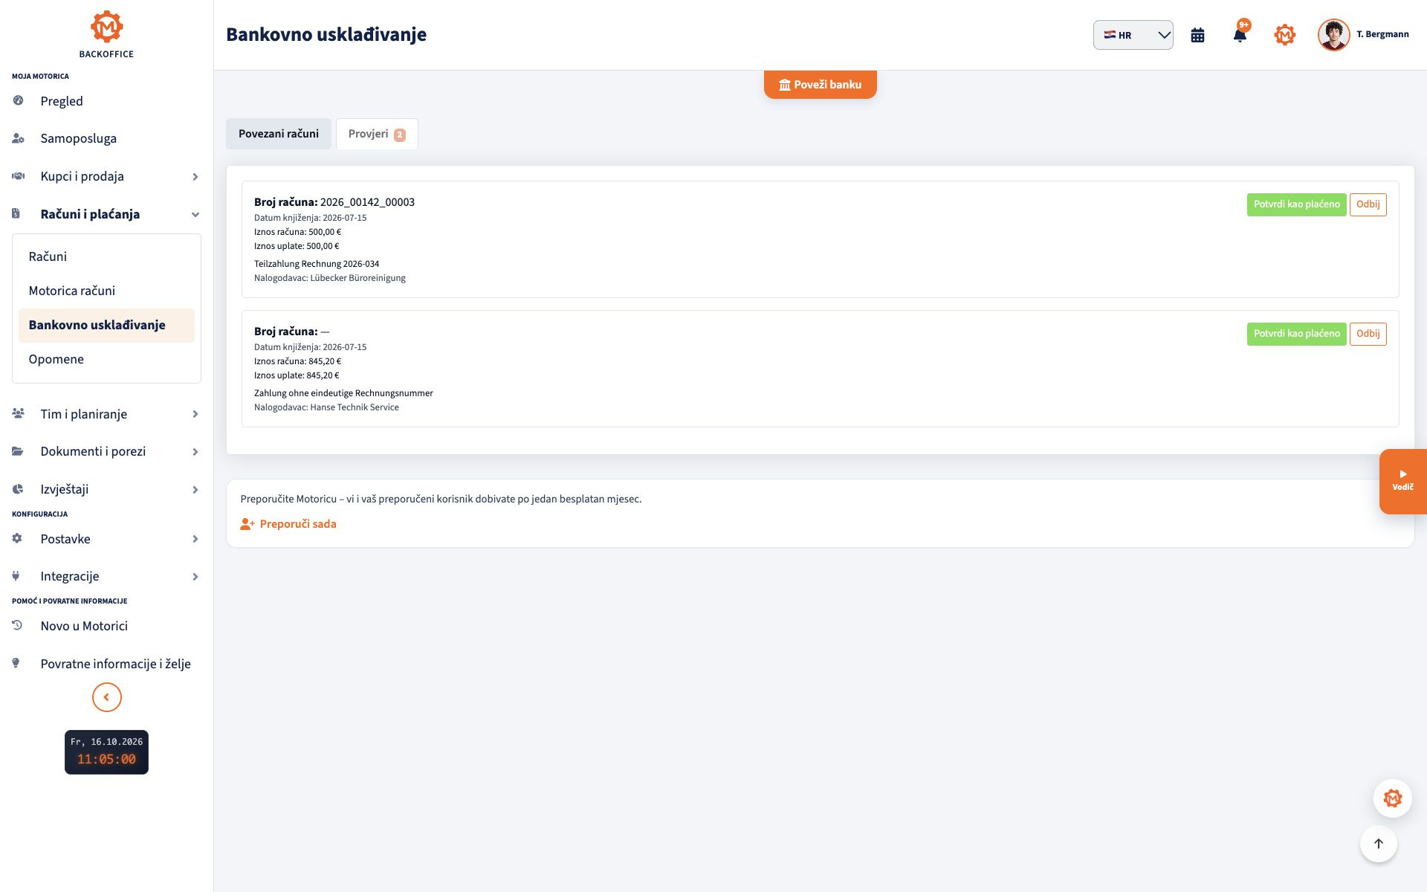Open notifications bell icon

(x=1240, y=35)
